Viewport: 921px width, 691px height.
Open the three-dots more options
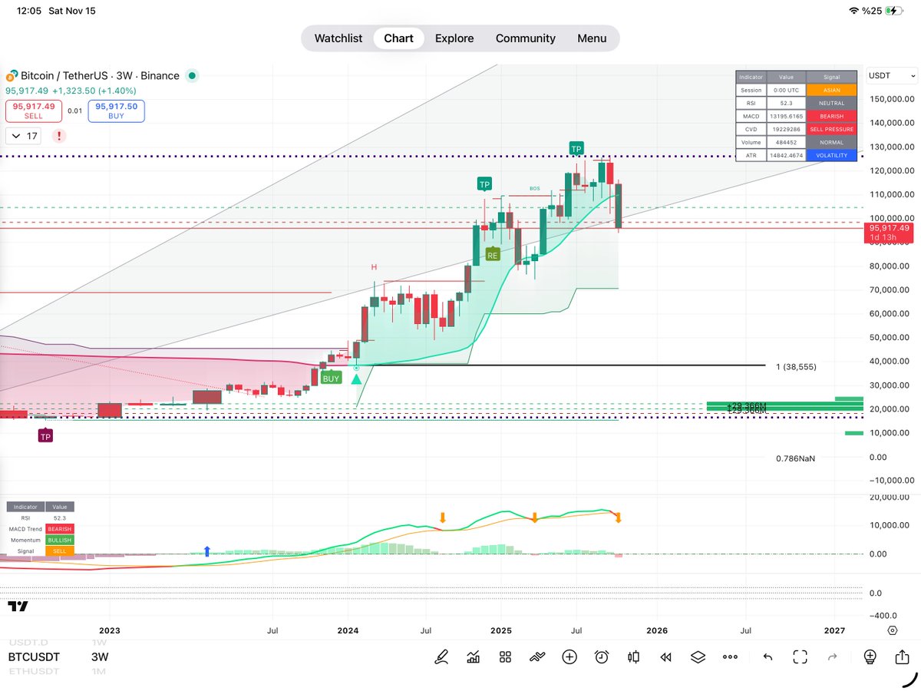[730, 657]
